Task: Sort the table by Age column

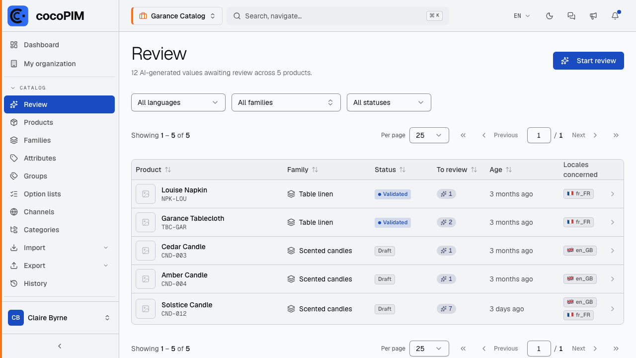Action: click(x=500, y=170)
